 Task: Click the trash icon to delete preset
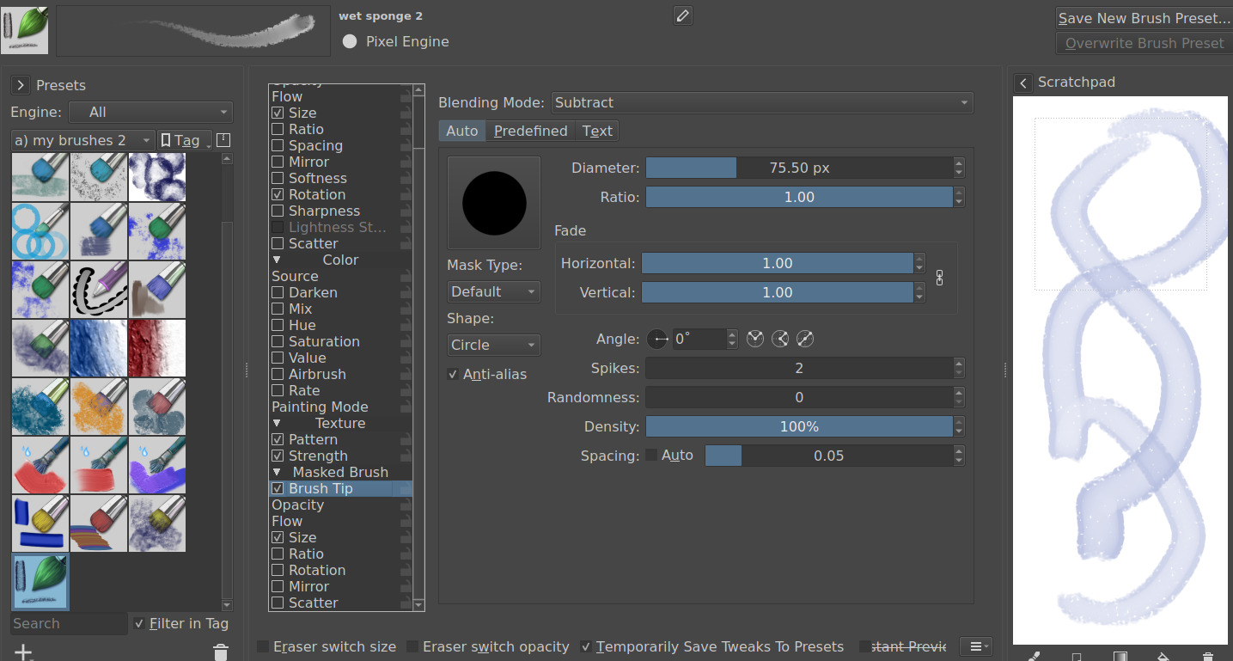pyautogui.click(x=221, y=652)
